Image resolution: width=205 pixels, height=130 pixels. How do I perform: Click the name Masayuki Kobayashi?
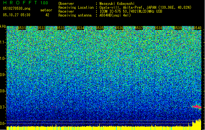[x=117, y=4]
